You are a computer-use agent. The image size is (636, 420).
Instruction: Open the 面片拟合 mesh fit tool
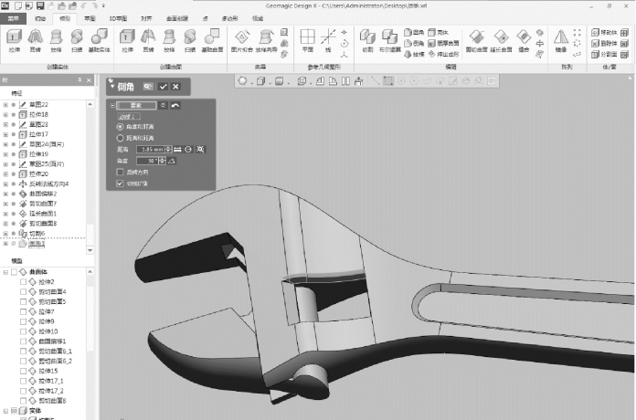[242, 38]
